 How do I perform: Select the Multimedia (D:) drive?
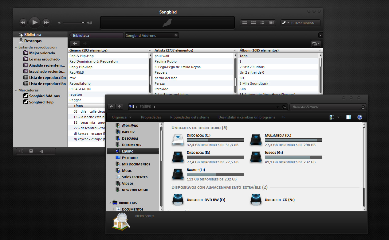click(x=286, y=140)
